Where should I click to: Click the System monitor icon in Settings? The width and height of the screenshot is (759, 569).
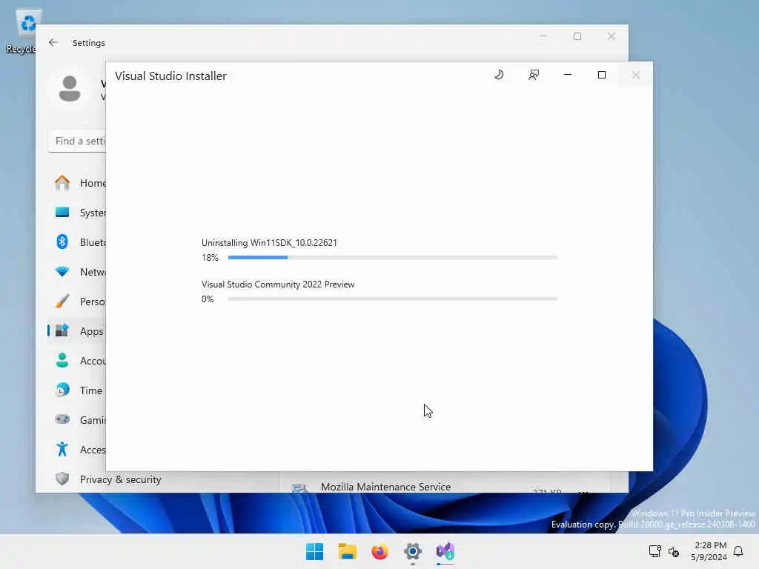(x=62, y=213)
